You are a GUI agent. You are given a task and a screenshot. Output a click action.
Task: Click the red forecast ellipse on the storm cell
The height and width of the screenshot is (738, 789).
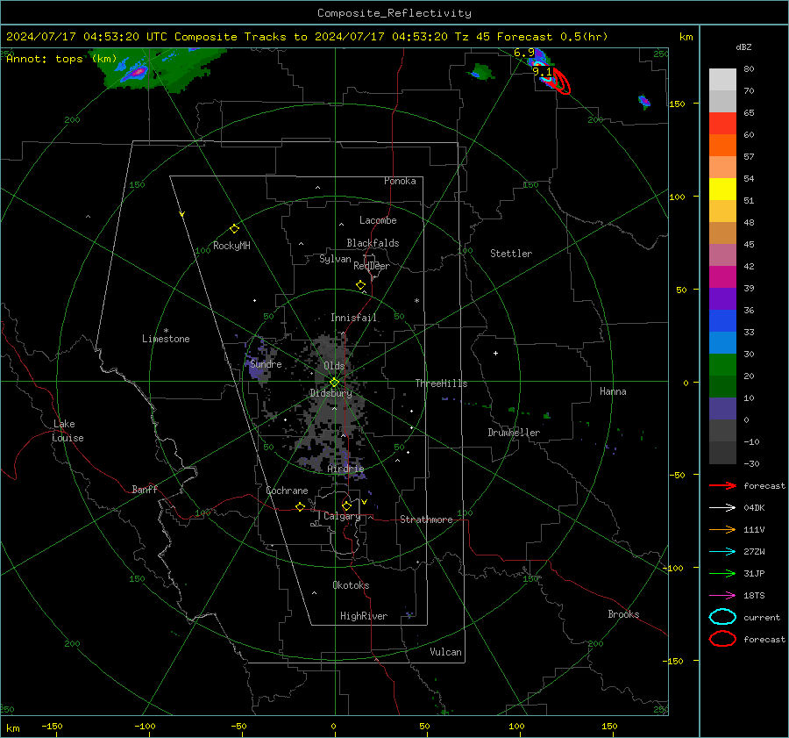(562, 82)
